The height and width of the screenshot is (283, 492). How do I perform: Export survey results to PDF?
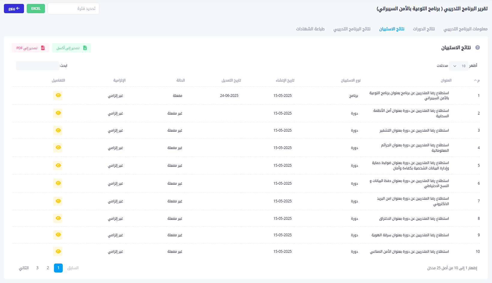coord(30,48)
